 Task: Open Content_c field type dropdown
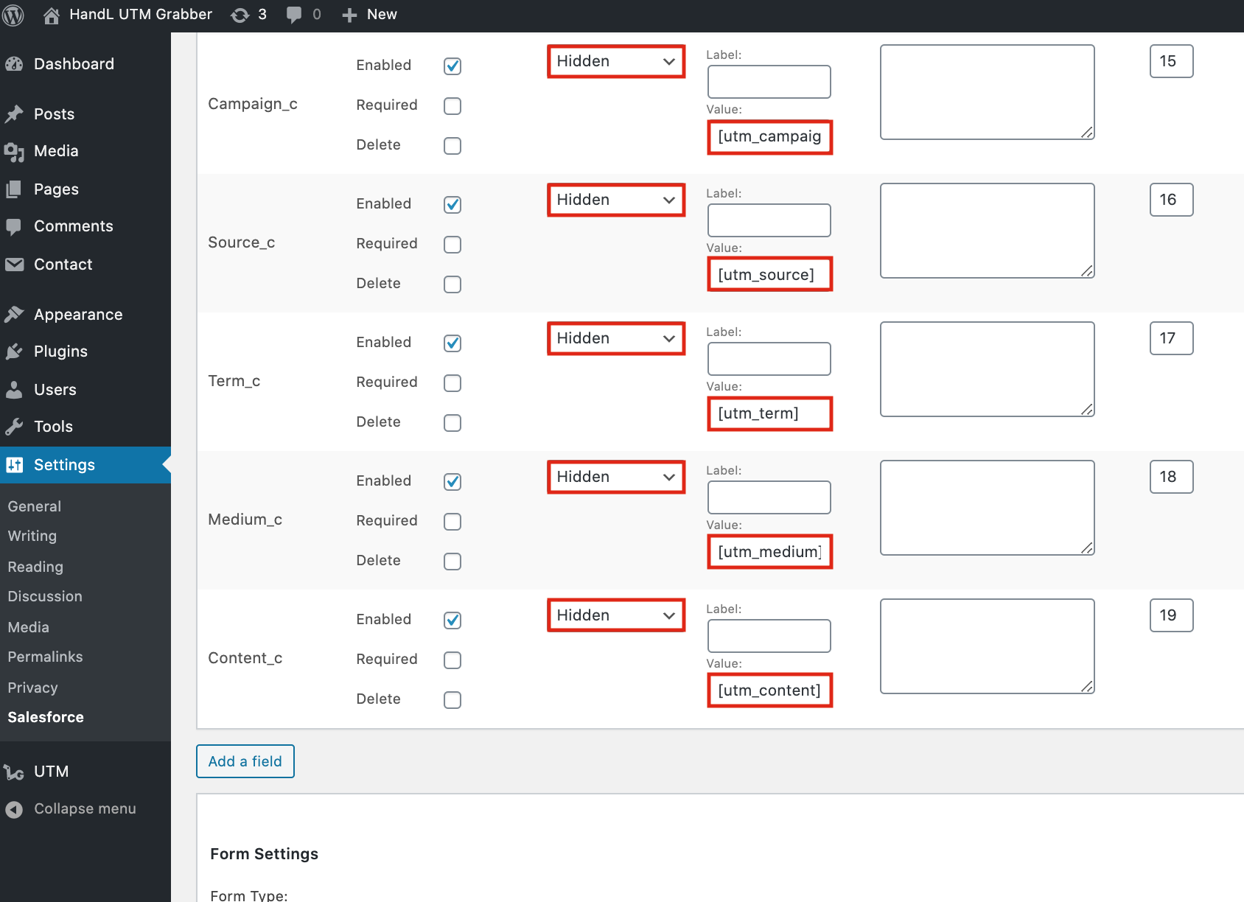616,616
